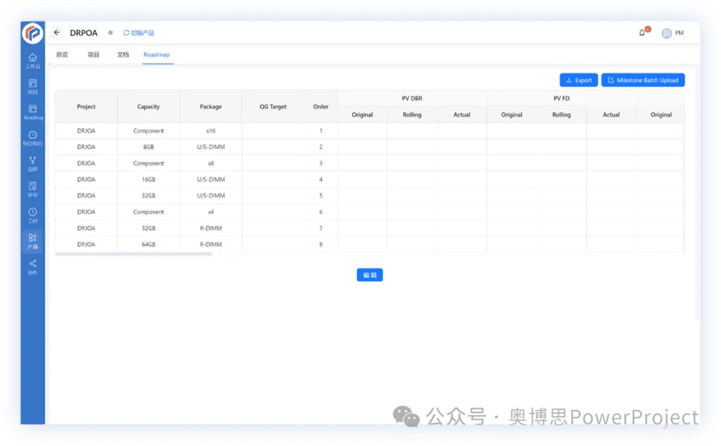The height and width of the screenshot is (446, 721).
Task: Click the blue 编辑 button
Action: coord(370,275)
